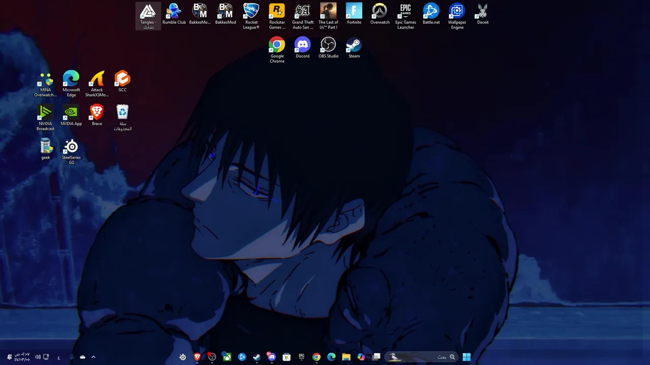The image size is (650, 365).
Task: Select the Attack SharkX3 mouse desktop icon
Action: pos(97,84)
